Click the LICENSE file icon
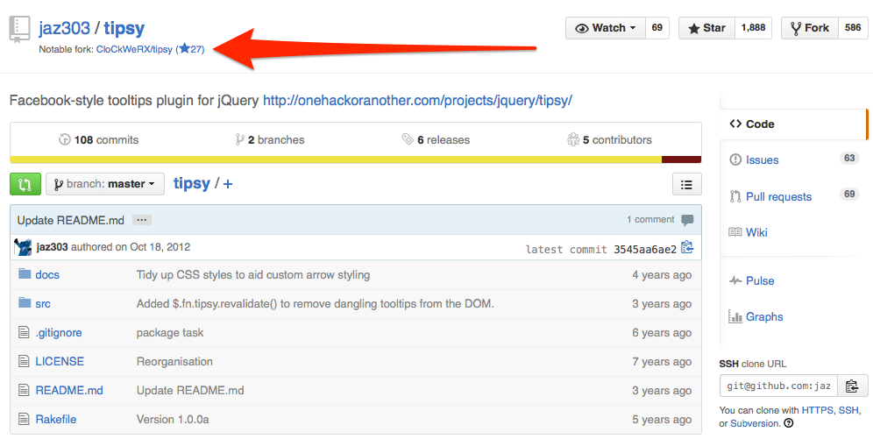Viewport: 873px width, 439px height. tap(24, 361)
